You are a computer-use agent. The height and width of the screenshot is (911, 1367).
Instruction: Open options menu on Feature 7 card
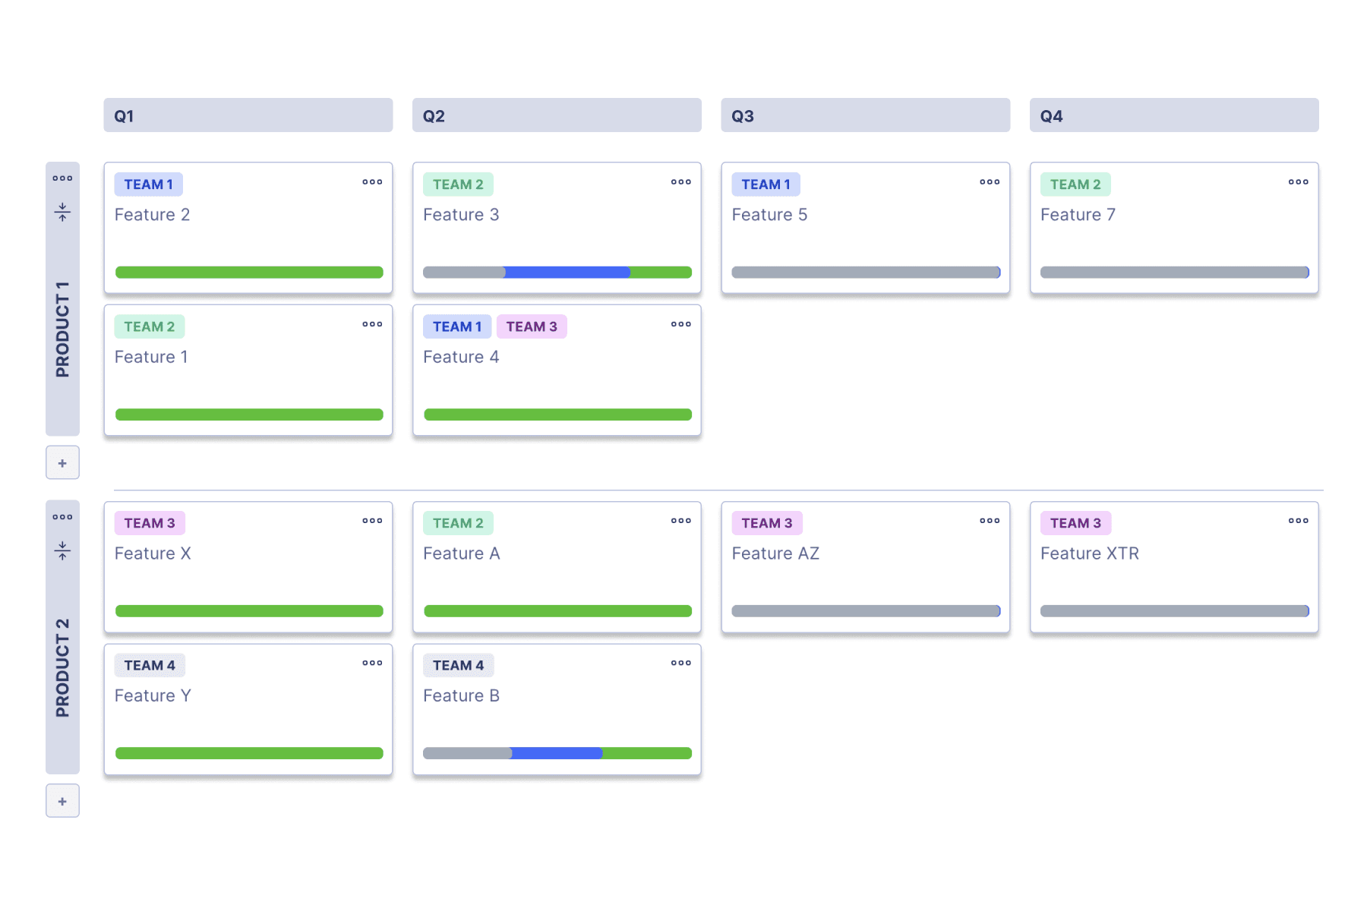1298,181
